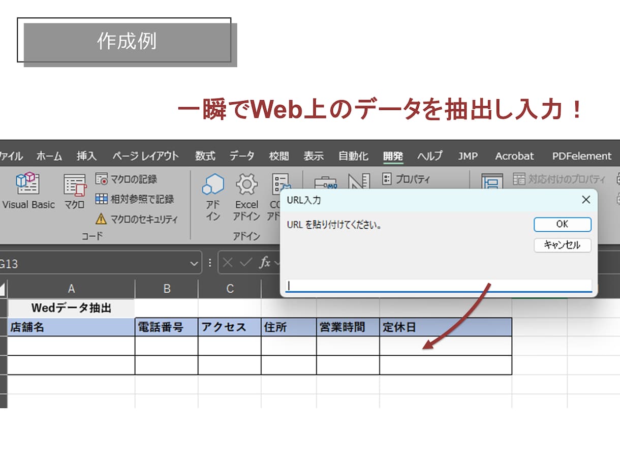The image size is (620, 465).
Task: Select the 開発 developer tab
Action: click(x=393, y=156)
